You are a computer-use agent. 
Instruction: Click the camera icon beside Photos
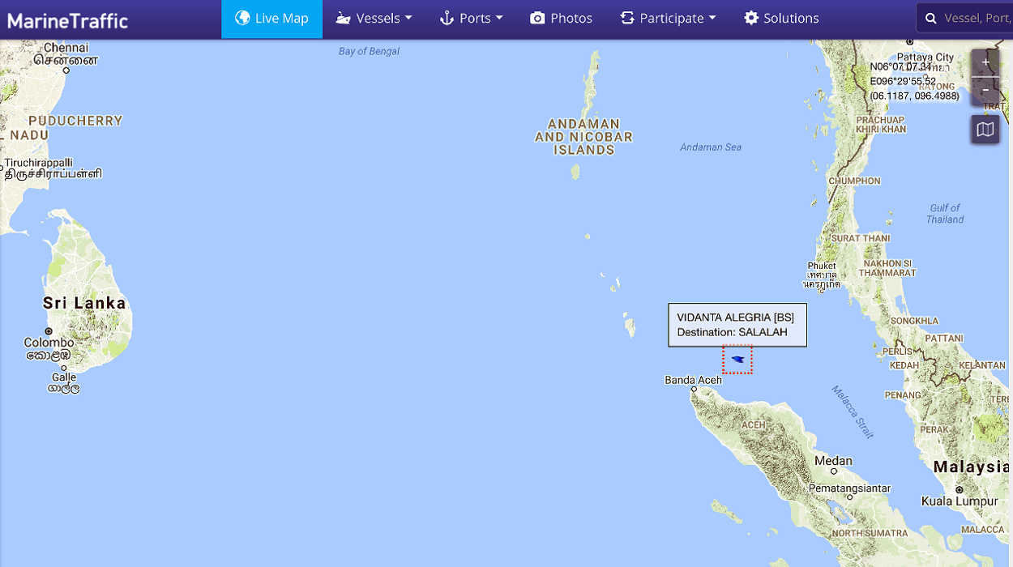pos(537,18)
